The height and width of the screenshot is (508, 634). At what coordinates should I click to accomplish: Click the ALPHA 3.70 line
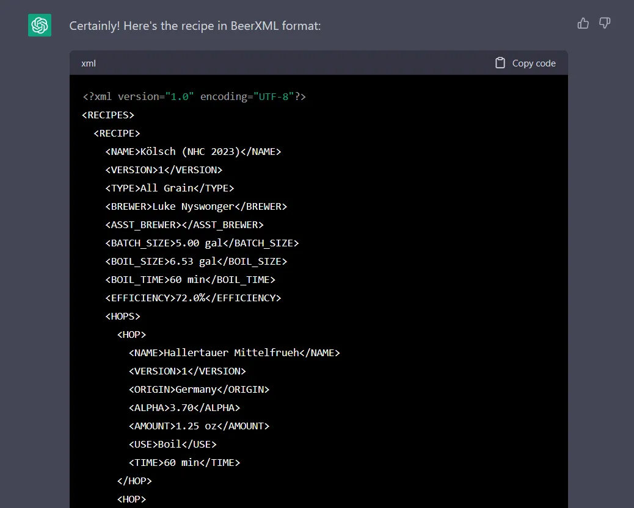(x=184, y=408)
